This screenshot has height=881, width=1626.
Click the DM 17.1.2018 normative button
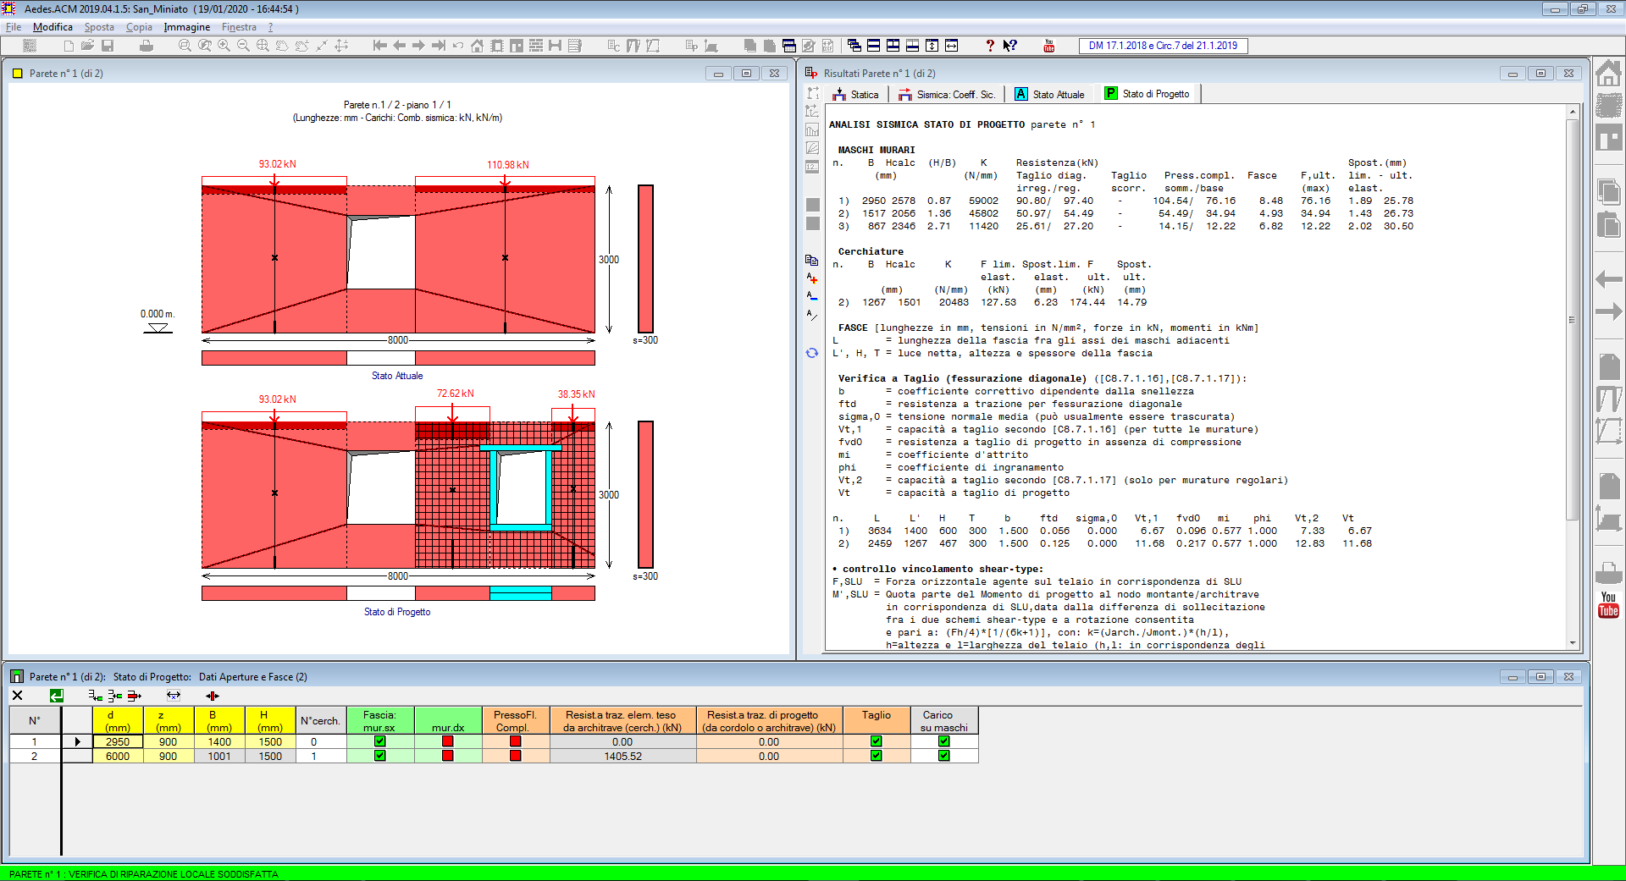pos(1163,46)
